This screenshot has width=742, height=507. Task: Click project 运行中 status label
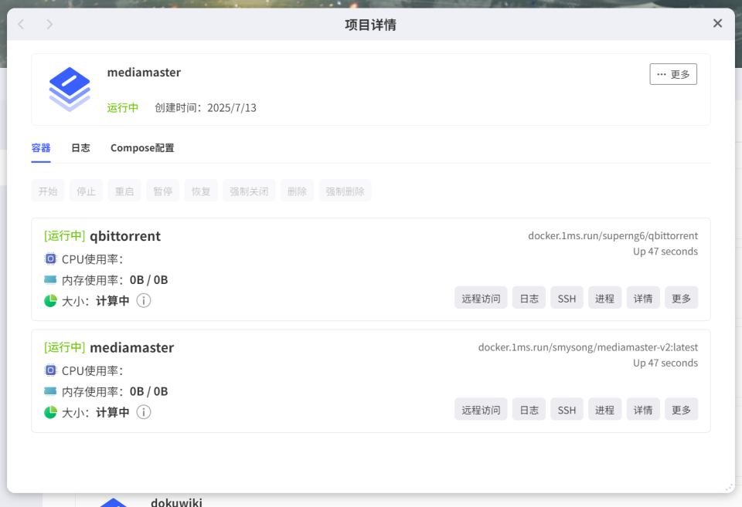point(123,108)
